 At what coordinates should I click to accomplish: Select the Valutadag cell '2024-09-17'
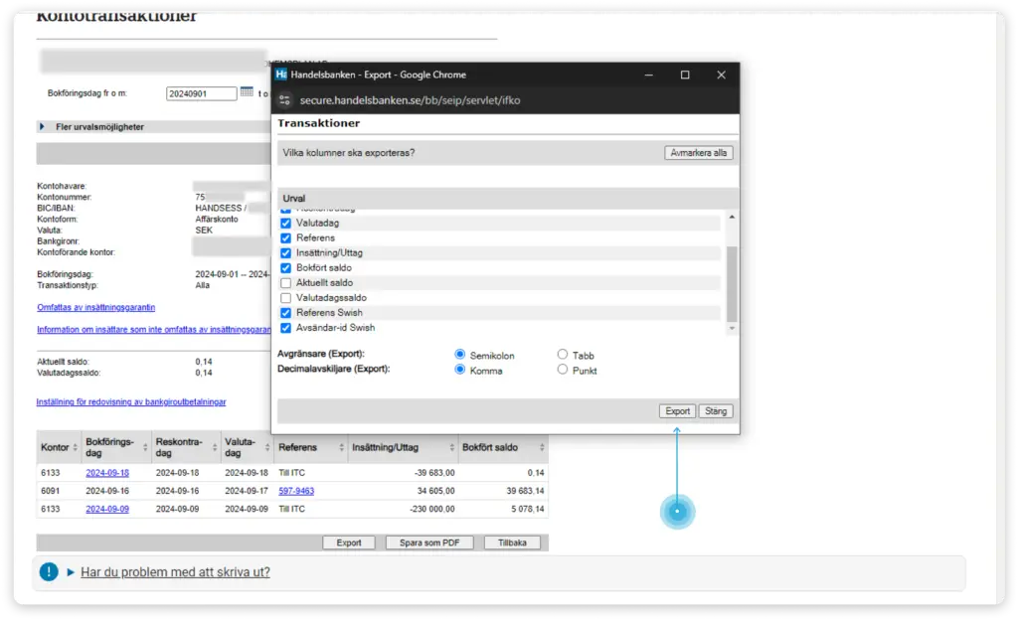[x=247, y=491]
